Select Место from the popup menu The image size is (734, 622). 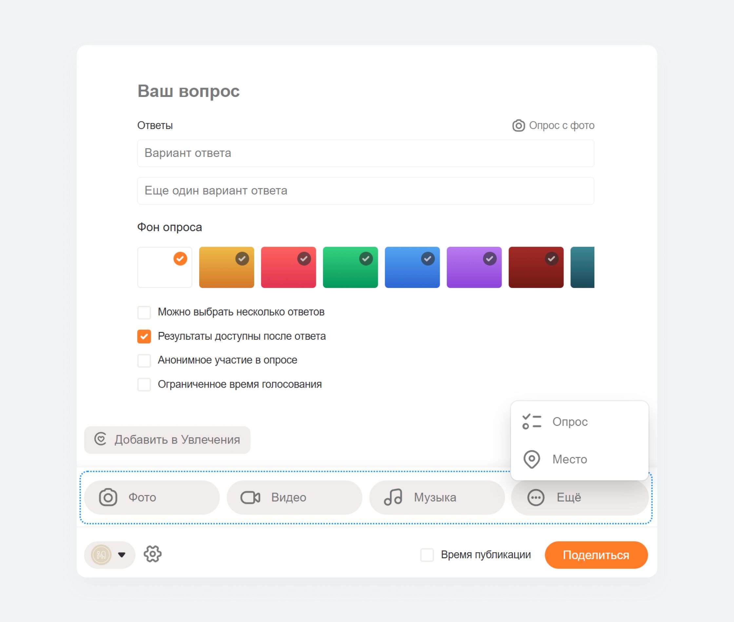[569, 459]
